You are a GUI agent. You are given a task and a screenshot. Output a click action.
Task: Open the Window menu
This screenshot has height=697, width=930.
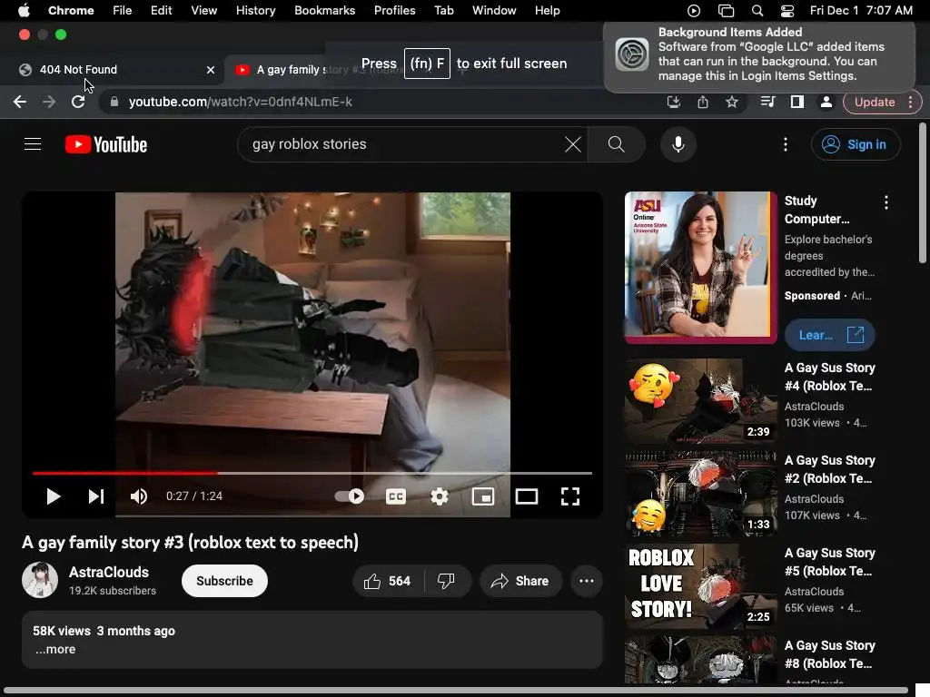494,11
